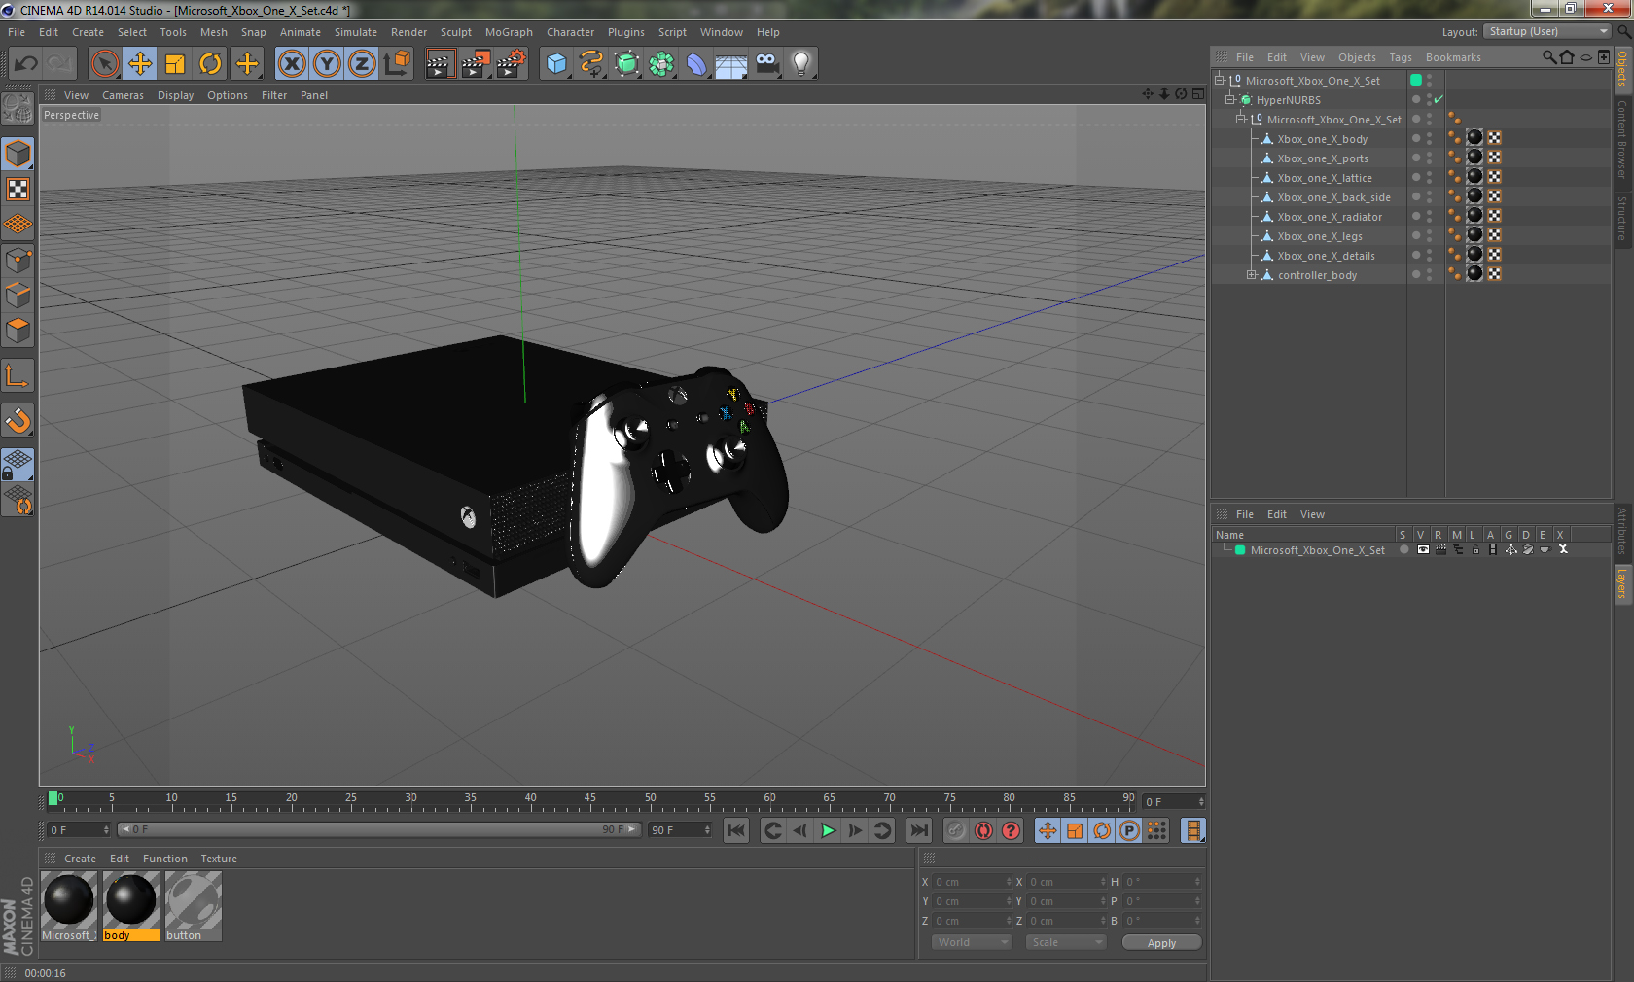
Task: Toggle Y axis lock
Action: pyautogui.click(x=327, y=64)
